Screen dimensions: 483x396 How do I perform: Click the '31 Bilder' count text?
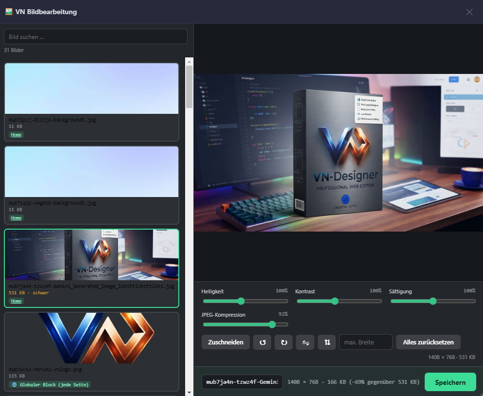14,50
